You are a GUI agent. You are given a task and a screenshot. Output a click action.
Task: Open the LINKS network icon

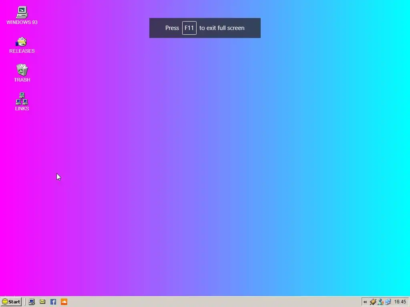22,102
